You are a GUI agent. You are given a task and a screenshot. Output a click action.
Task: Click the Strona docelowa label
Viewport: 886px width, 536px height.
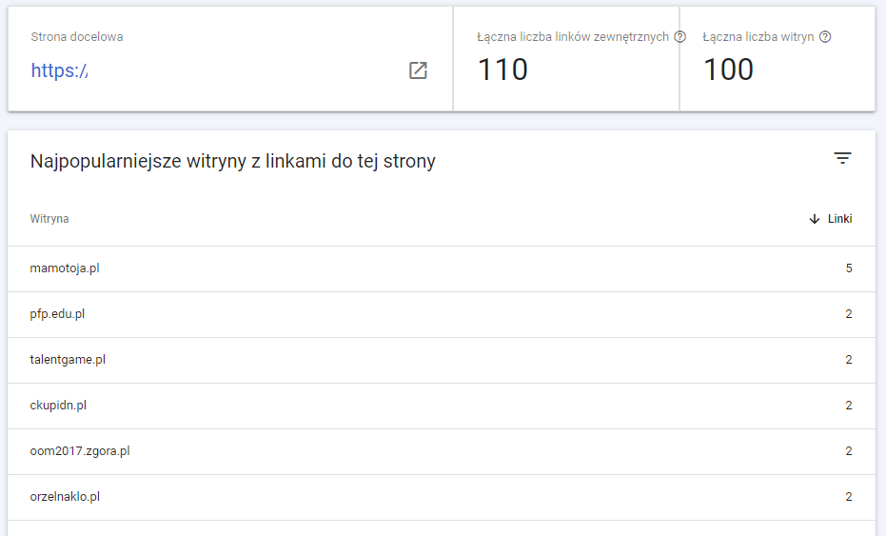click(x=77, y=37)
